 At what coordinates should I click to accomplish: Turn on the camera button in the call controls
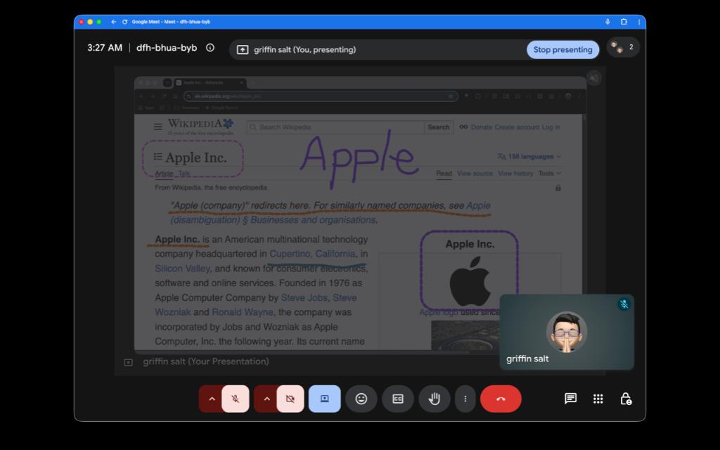coord(290,399)
